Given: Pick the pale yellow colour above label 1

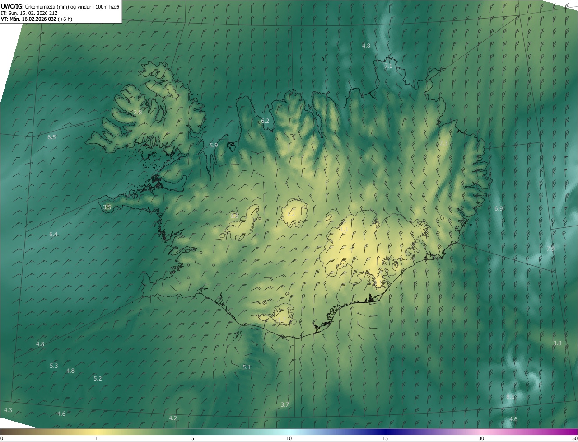Looking at the screenshot, I should (x=97, y=432).
